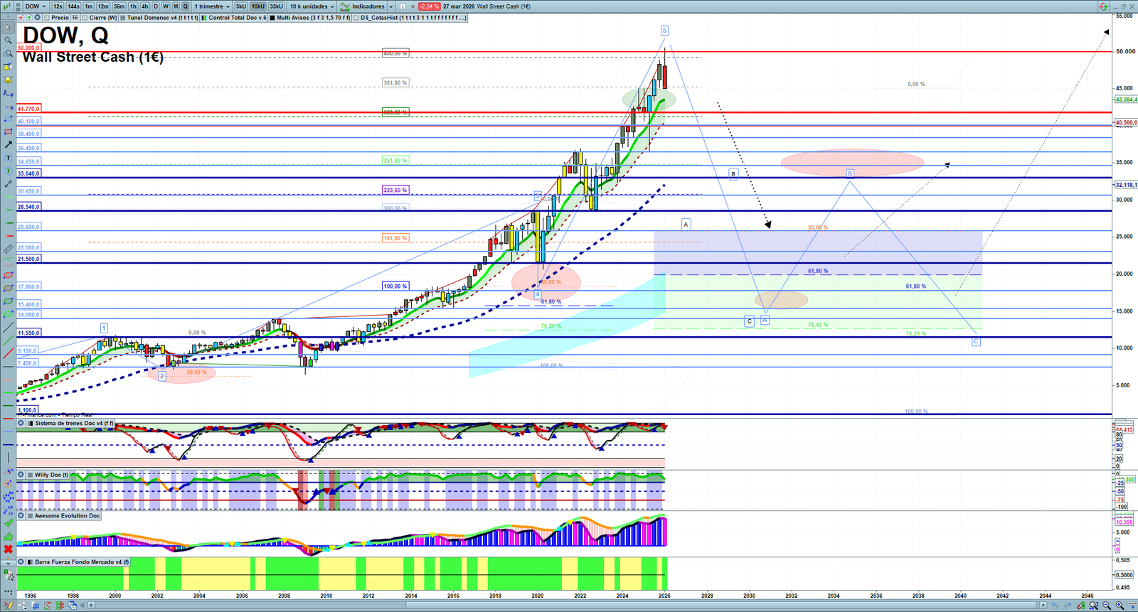Viewport: 1138px width, 612px height.
Task: Open the list icon after Precio
Action: (x=75, y=18)
